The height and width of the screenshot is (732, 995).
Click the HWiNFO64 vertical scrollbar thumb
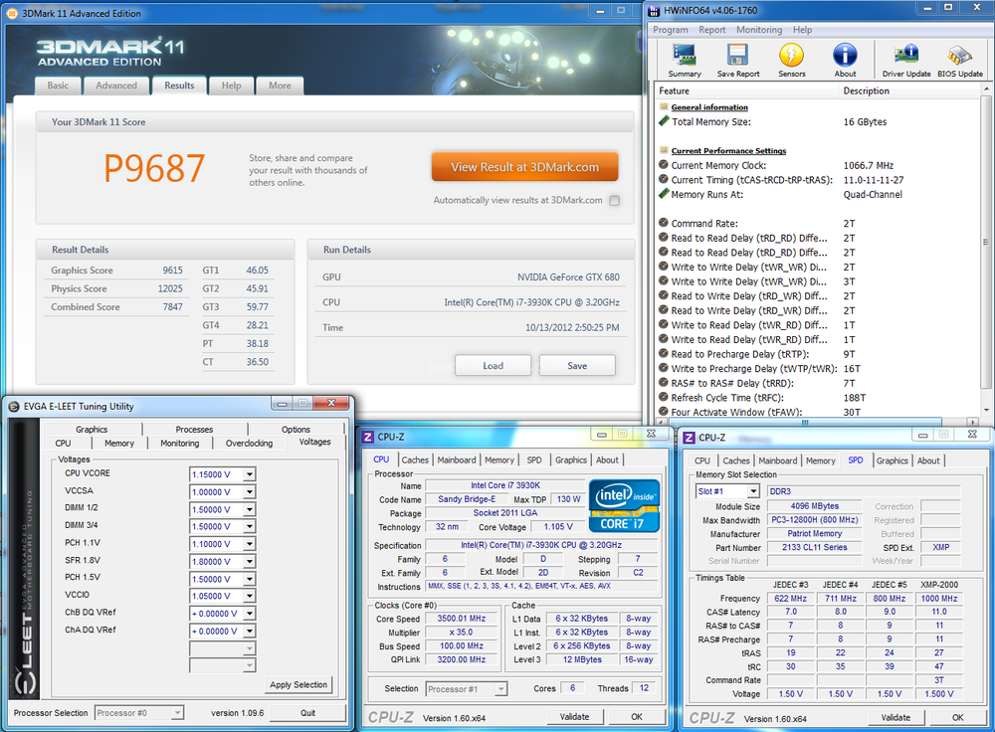986,243
